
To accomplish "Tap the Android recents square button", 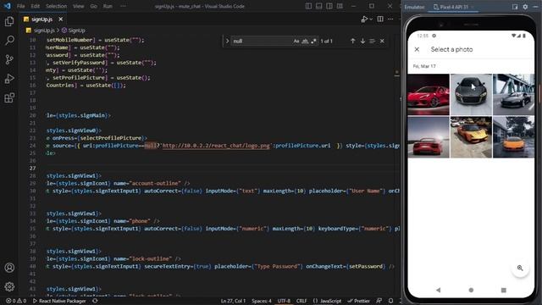I will pos(504,290).
